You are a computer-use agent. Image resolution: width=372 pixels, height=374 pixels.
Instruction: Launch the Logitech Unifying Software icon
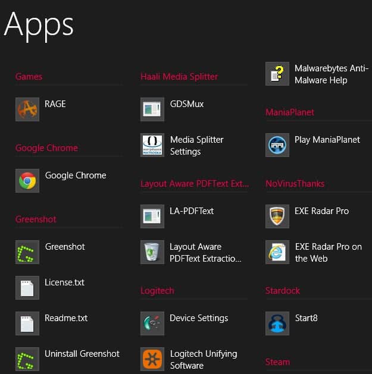pyautogui.click(x=152, y=359)
